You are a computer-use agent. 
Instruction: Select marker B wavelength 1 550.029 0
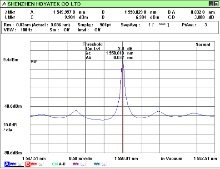pyautogui.click(x=135, y=12)
